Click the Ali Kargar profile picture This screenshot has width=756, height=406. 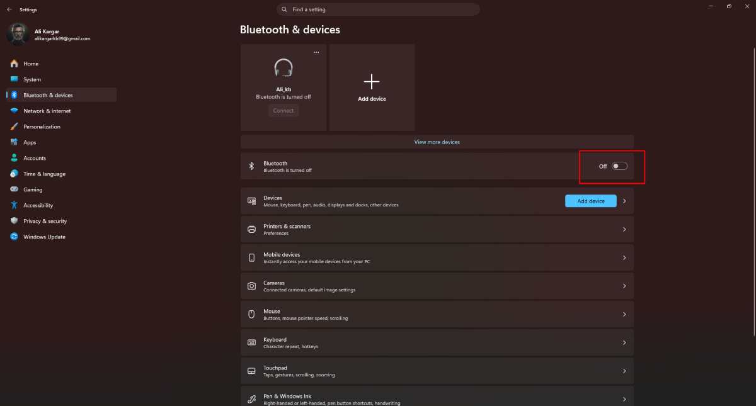(x=17, y=34)
